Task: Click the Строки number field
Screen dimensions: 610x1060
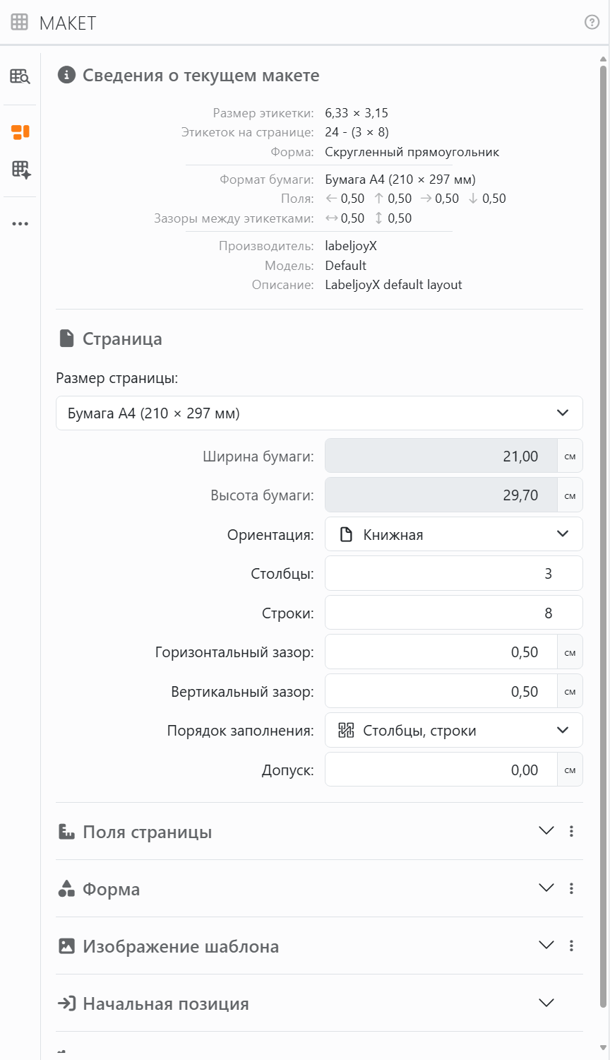Action: pyautogui.click(x=453, y=613)
